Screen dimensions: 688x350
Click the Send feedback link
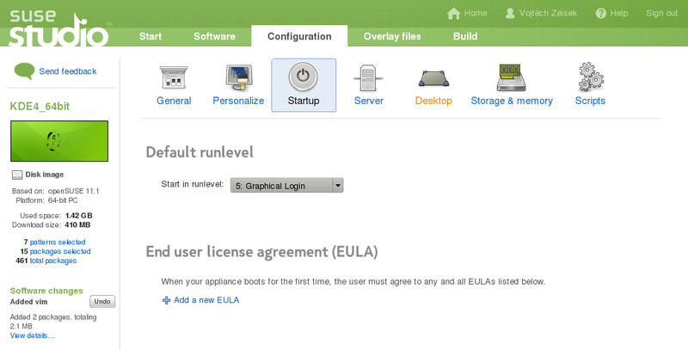(x=68, y=71)
